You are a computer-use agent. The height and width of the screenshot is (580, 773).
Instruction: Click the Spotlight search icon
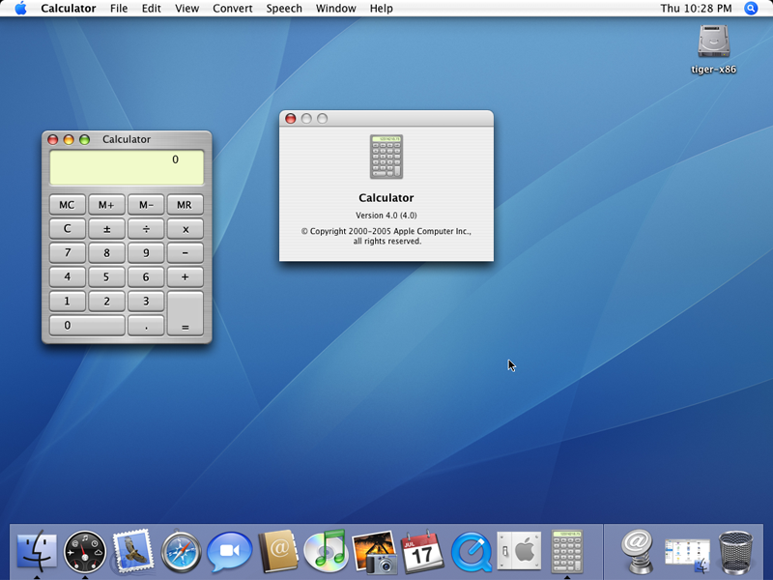(752, 9)
